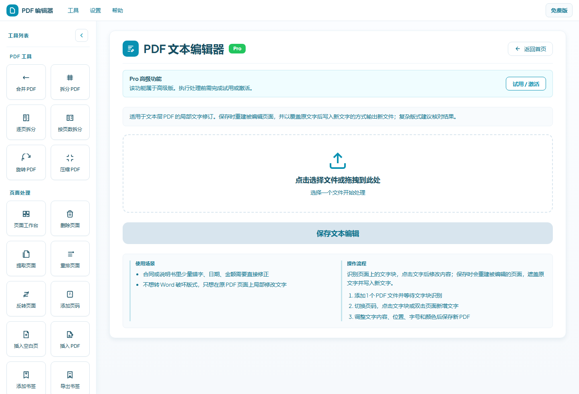
Task: Click the PDF 工具 section heading
Action: point(21,56)
